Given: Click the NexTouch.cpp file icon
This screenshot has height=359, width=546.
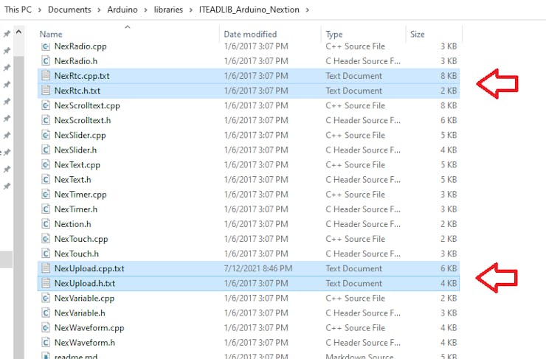Looking at the screenshot, I should (46, 239).
